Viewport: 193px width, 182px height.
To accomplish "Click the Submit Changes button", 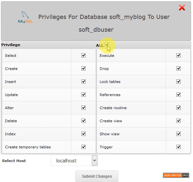I will pyautogui.click(x=97, y=176).
